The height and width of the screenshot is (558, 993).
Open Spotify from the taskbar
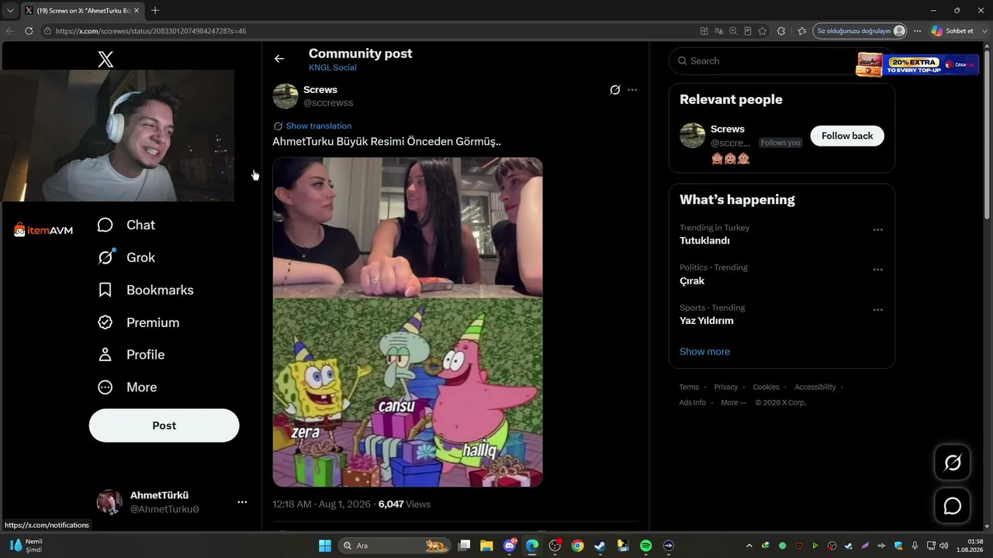point(646,546)
